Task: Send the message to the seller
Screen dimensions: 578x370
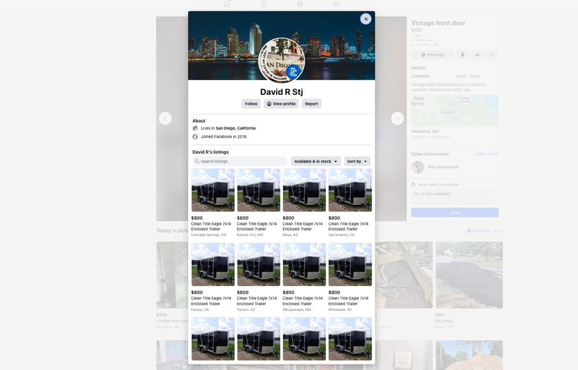Action: (455, 212)
